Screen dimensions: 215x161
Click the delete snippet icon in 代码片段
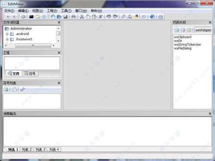point(183,30)
